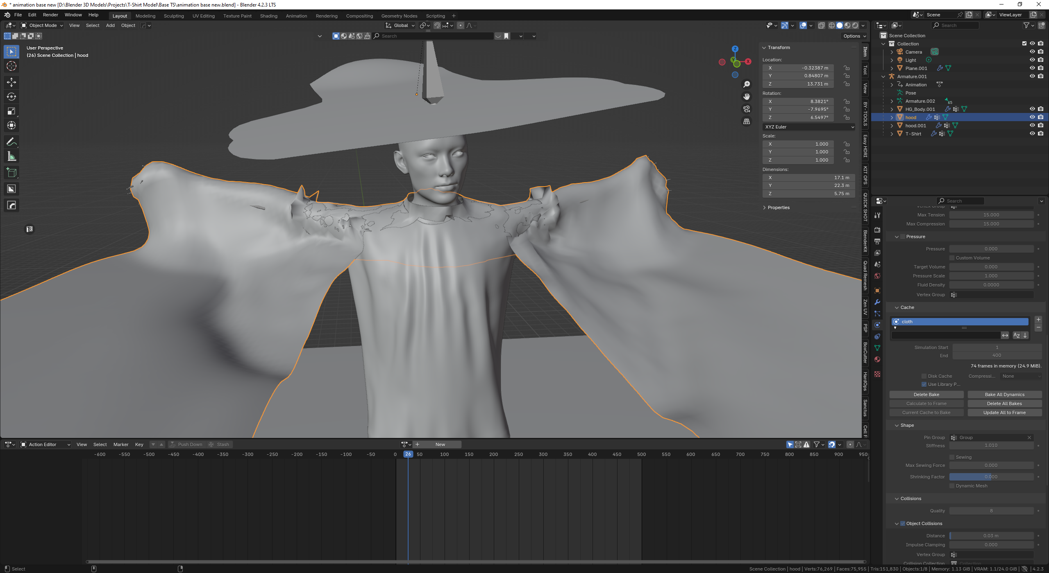This screenshot has height=573, width=1049.
Task: Open the Global transform orientation dropdown
Action: (400, 25)
